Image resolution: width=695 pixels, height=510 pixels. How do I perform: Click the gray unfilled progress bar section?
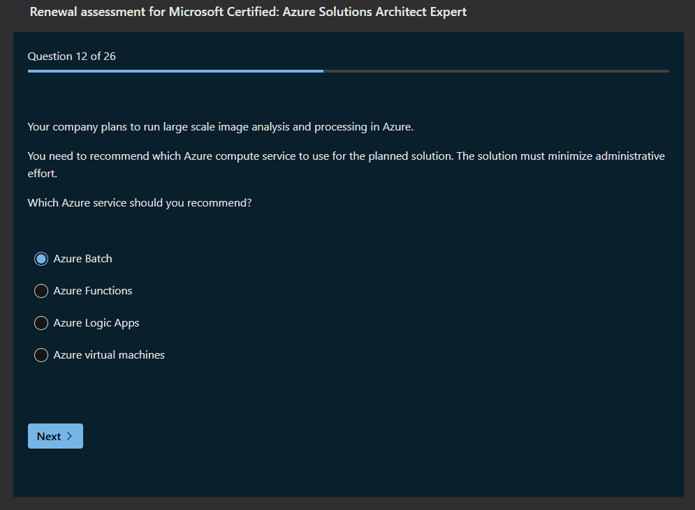click(496, 70)
